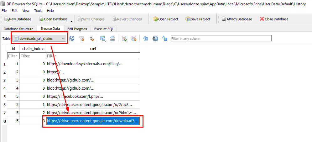Viewport: 312px width, 142px height.
Task: Open the downloads_url_chains table dropdown
Action: [x=39, y=39]
